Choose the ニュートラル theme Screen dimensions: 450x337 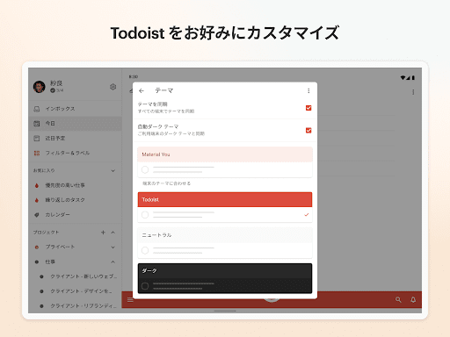[225, 243]
